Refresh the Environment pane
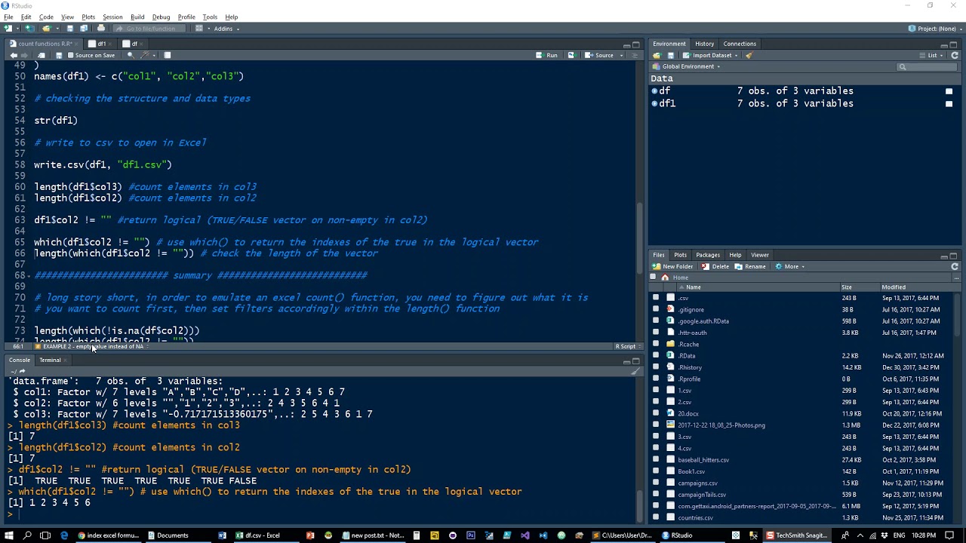Screen dimensions: 966x543 (955, 55)
